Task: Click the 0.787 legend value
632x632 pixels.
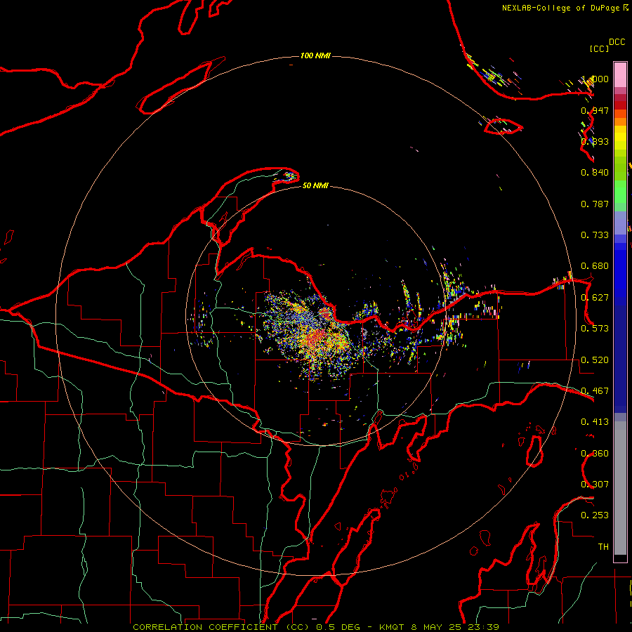Action: [x=595, y=204]
